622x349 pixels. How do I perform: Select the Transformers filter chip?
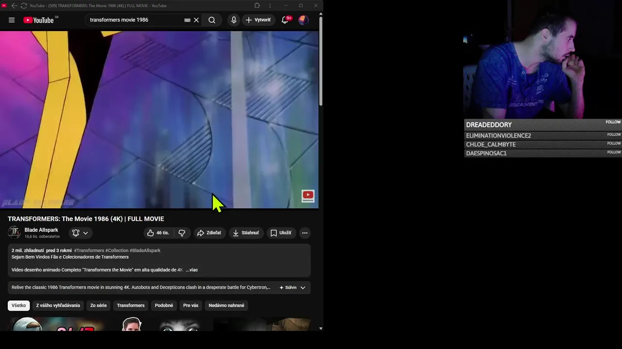click(x=131, y=305)
